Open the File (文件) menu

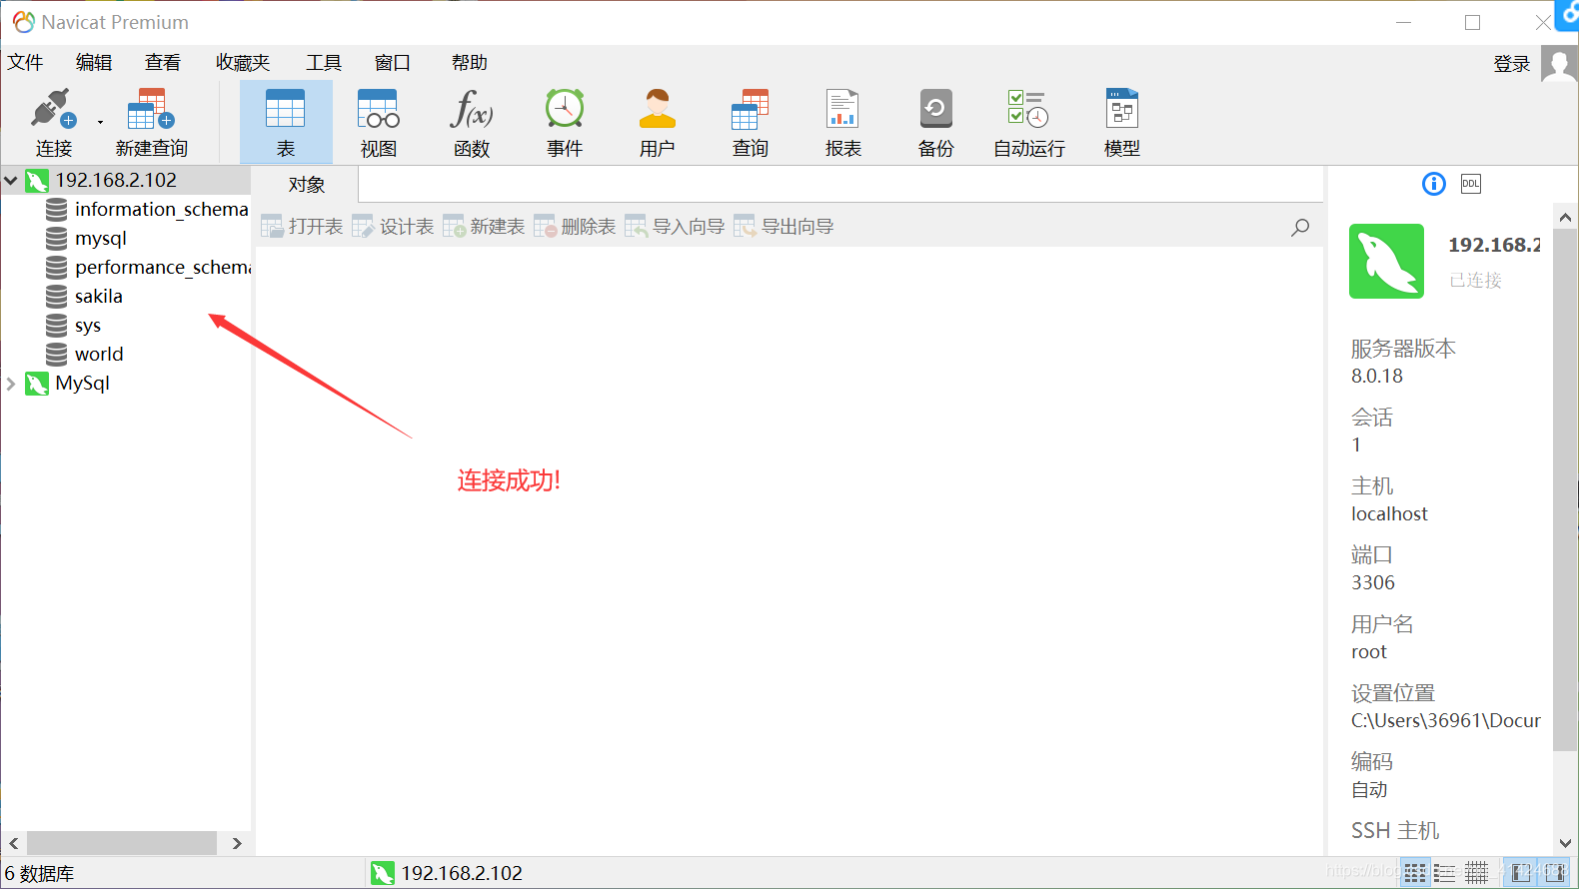(25, 63)
